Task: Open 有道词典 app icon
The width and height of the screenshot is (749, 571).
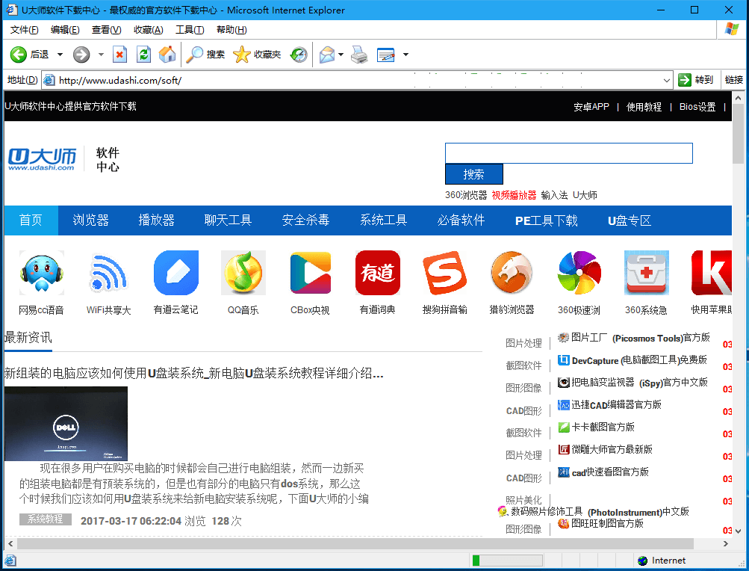Action: (x=377, y=273)
